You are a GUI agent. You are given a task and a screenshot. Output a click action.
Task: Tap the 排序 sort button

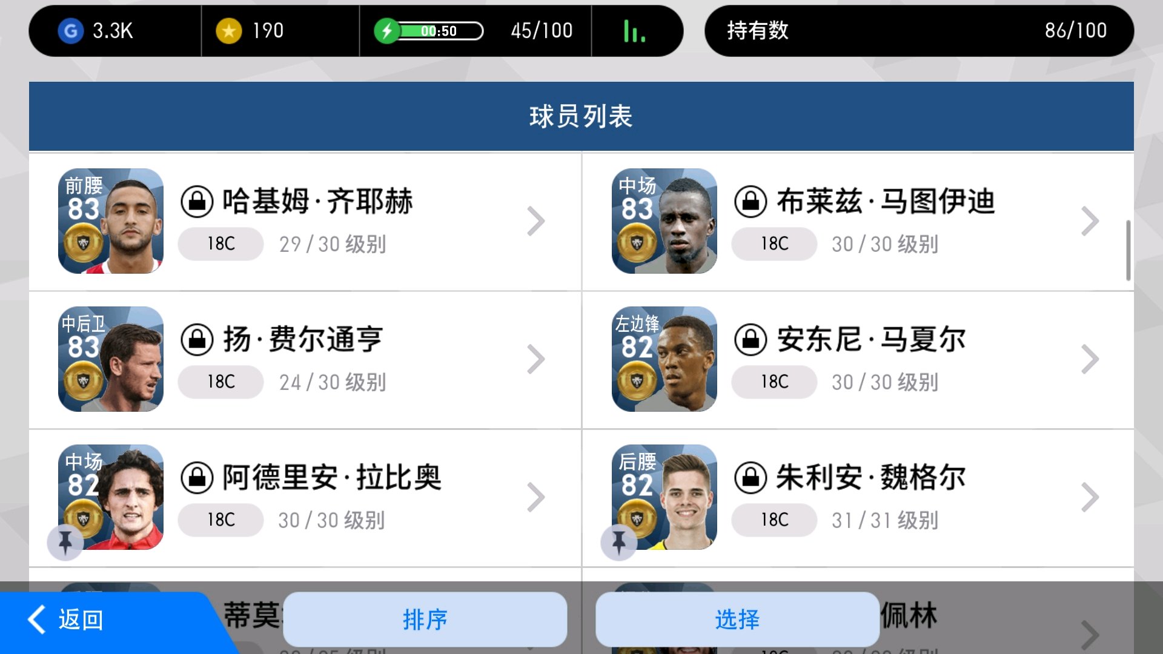pyautogui.click(x=425, y=619)
